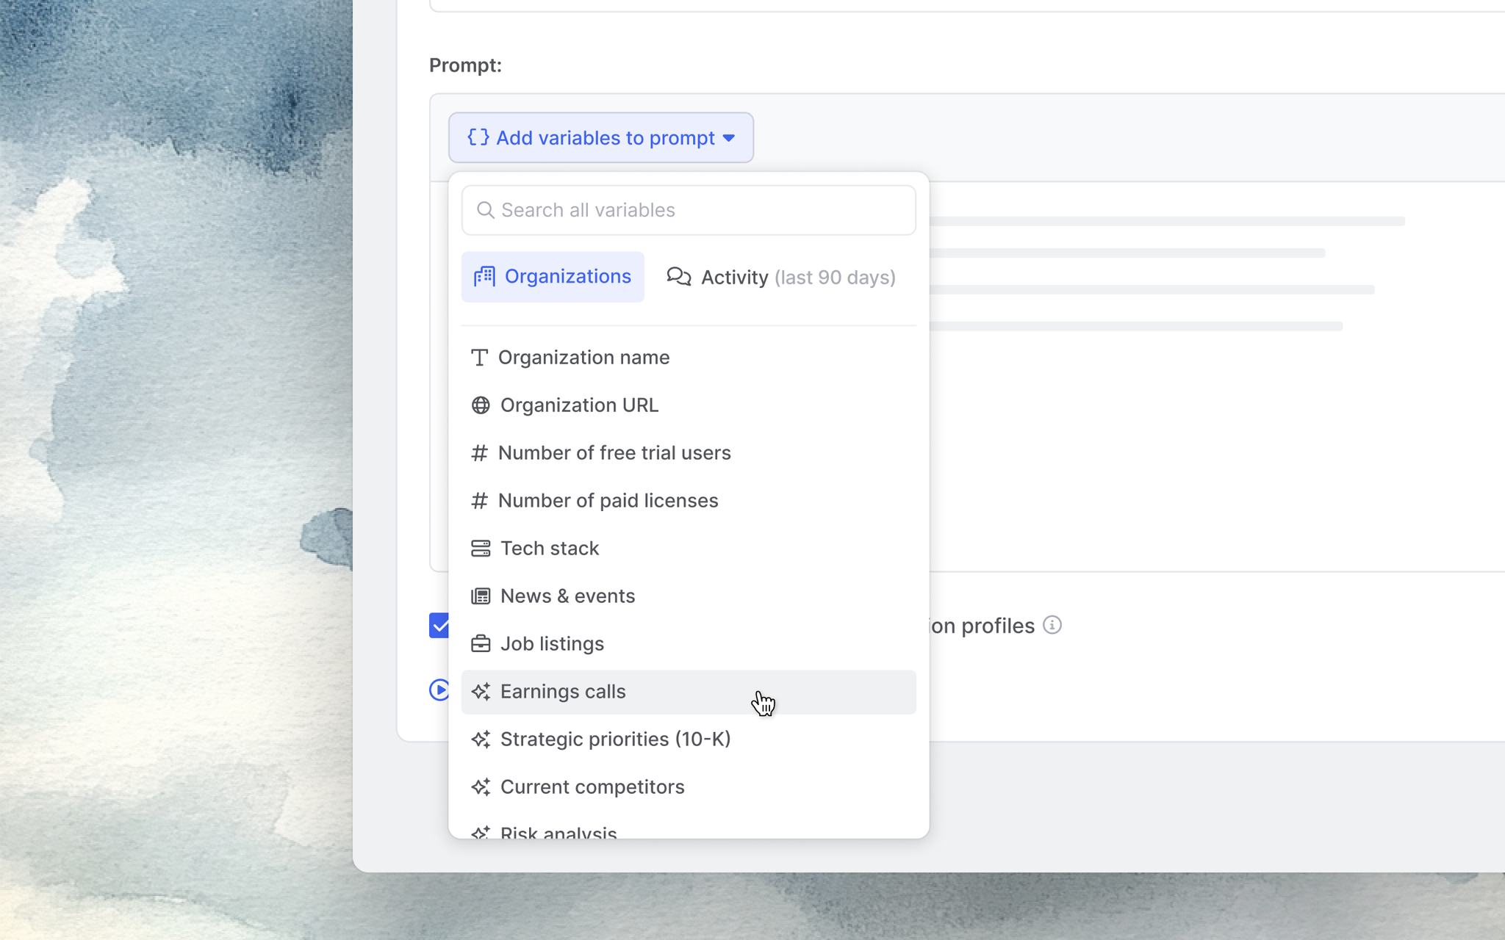This screenshot has width=1505, height=940.
Task: Click the caret arrow on Add variables button
Action: tap(729, 138)
